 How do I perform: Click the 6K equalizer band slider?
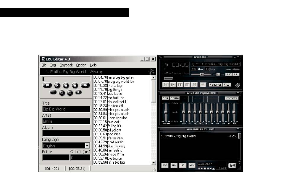click(217, 112)
